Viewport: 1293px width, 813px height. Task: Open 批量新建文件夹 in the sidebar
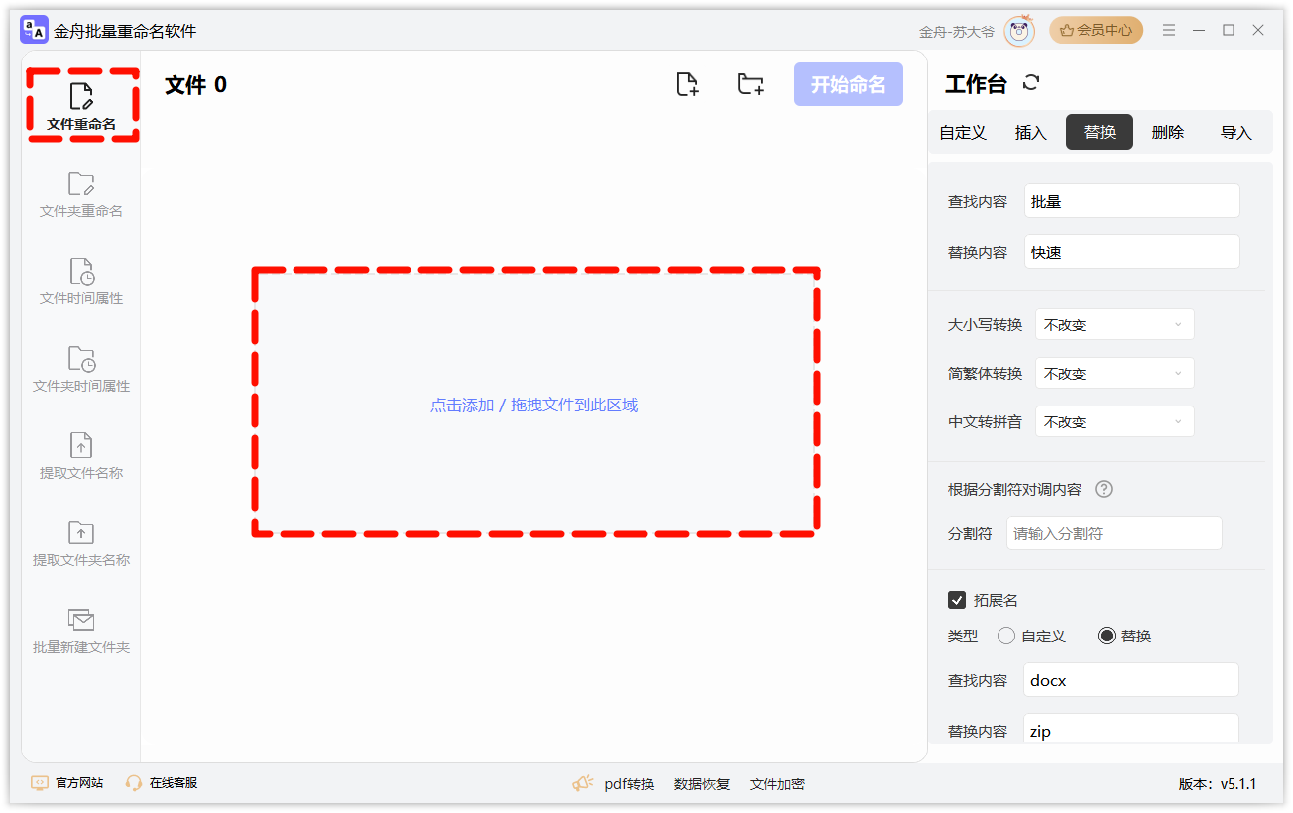tap(81, 631)
